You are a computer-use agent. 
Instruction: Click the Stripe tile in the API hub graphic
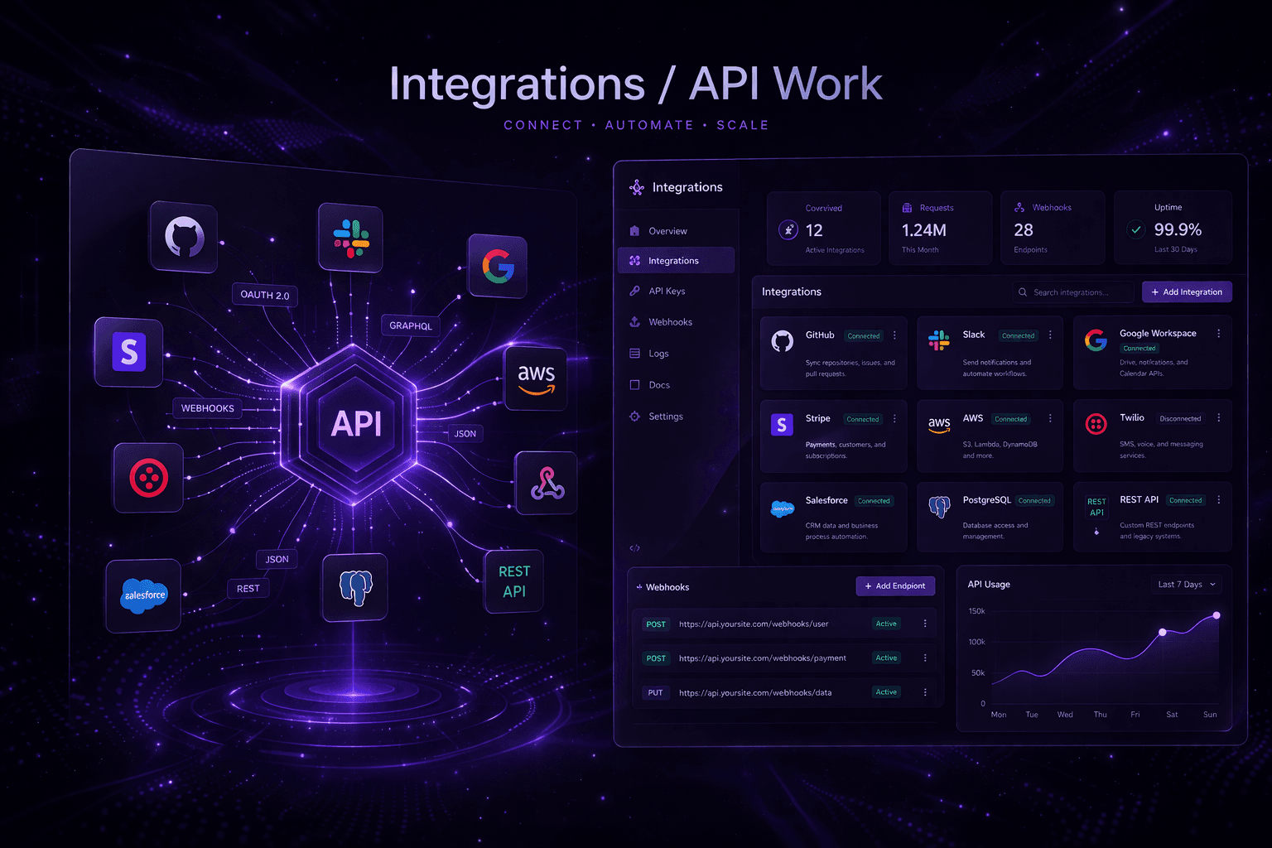(x=129, y=352)
